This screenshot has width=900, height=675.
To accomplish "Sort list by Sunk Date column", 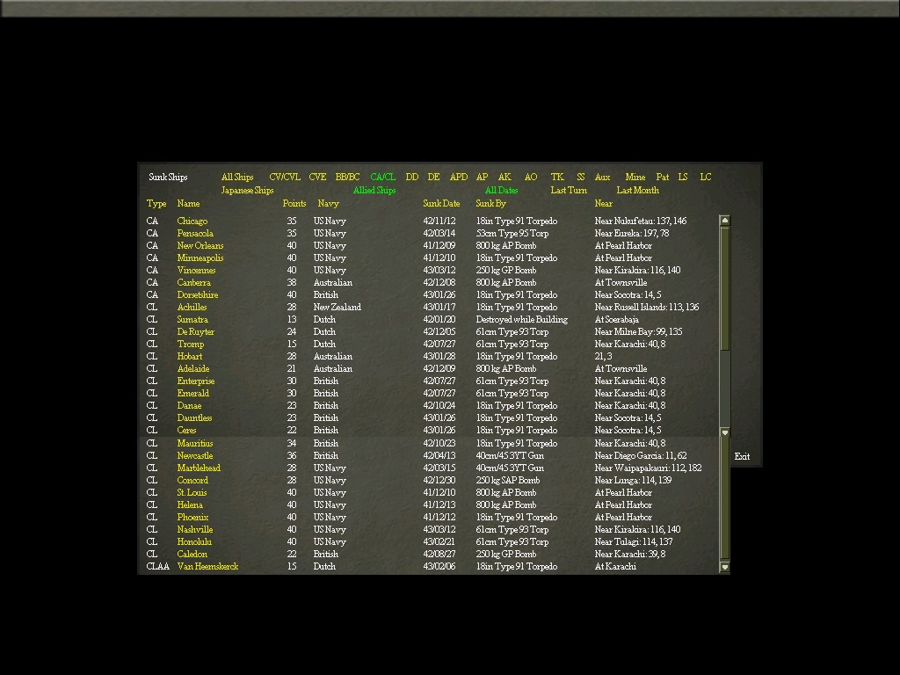I will (441, 203).
